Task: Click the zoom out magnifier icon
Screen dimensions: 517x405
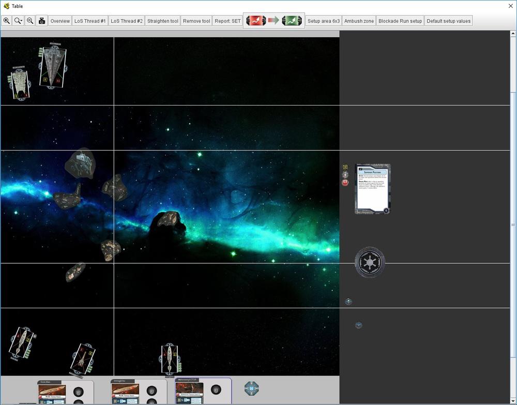Action: (x=30, y=21)
